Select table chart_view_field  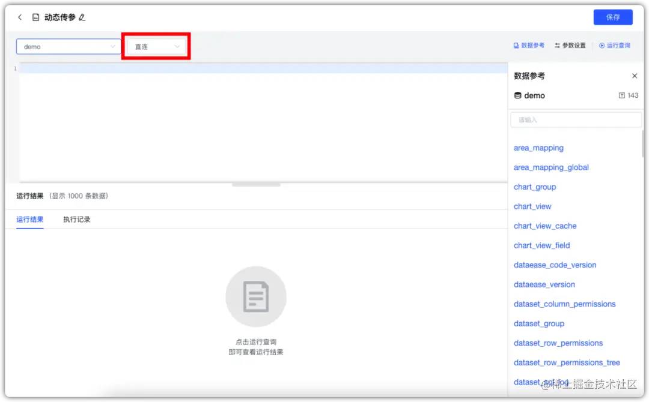541,245
